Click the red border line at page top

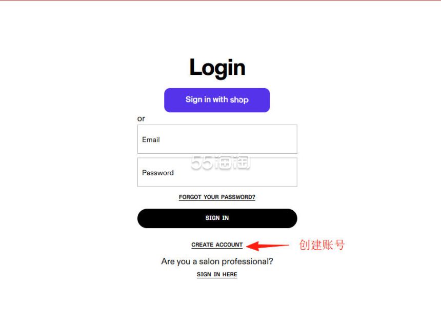click(221, 1)
